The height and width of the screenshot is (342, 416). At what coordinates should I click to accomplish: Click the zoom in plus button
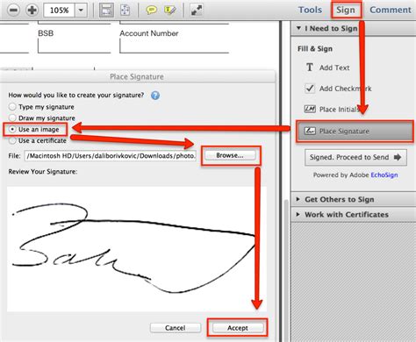pos(32,11)
